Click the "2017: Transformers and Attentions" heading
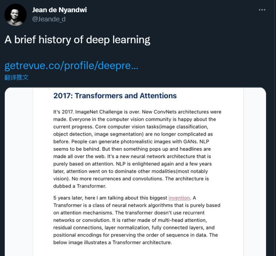 [x=115, y=96]
